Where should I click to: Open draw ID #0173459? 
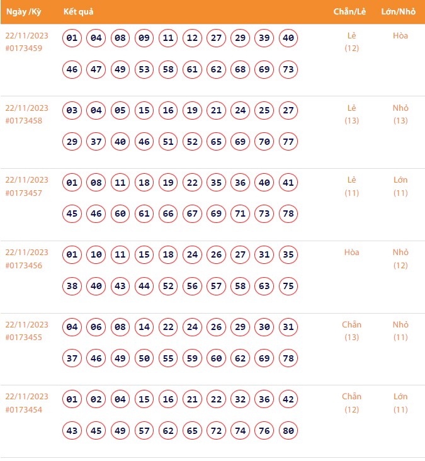pyautogui.click(x=24, y=48)
